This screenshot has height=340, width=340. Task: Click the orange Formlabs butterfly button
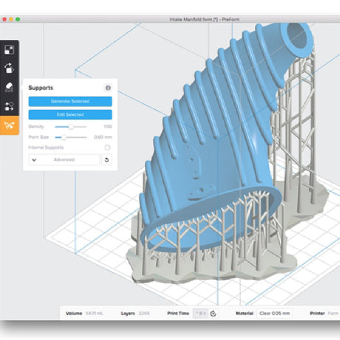tap(10, 126)
